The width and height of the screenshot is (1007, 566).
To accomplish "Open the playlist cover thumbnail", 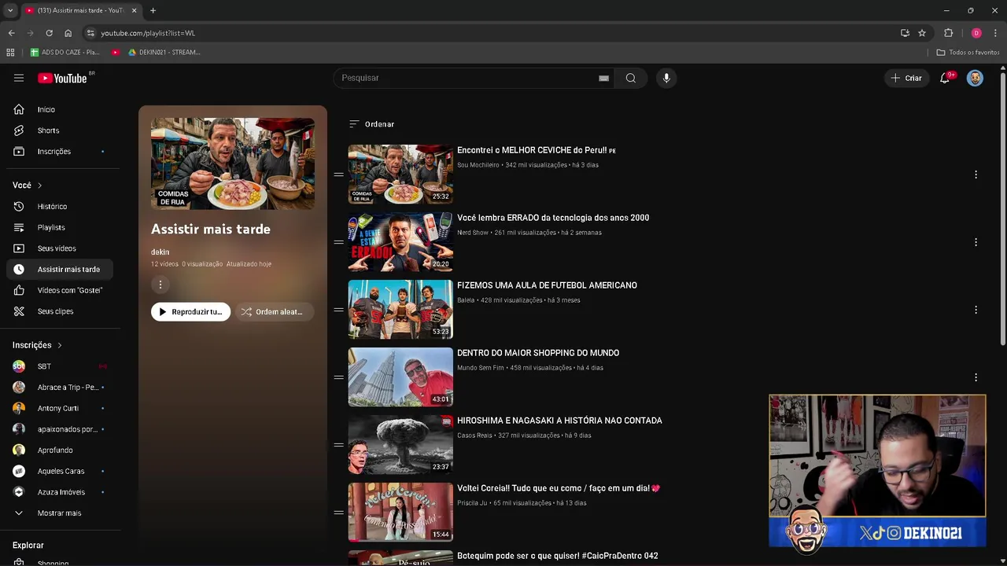I will tap(233, 164).
